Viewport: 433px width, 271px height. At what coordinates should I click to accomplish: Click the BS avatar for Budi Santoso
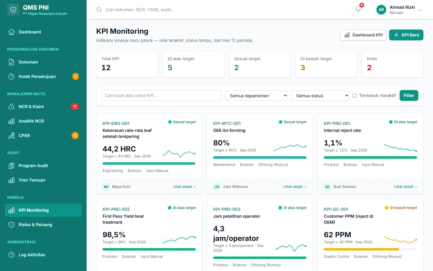(x=327, y=187)
